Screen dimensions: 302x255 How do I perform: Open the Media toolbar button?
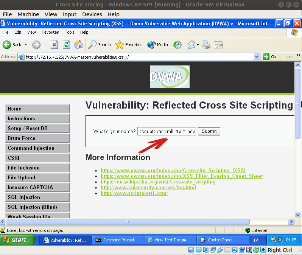(x=157, y=45)
